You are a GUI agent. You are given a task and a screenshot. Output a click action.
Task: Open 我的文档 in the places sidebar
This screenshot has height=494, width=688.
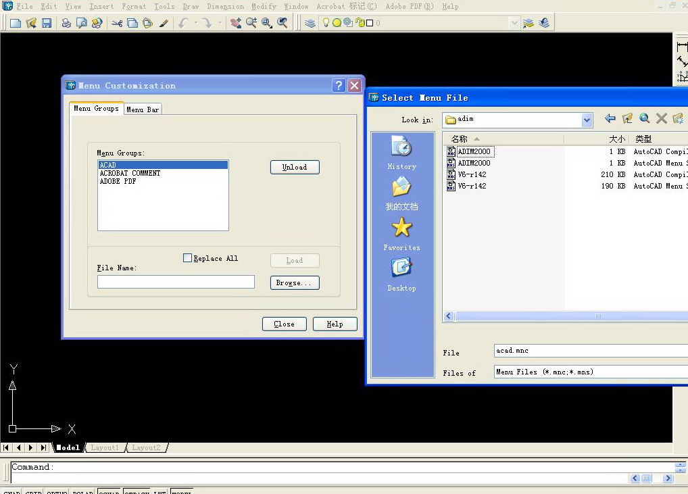point(401,193)
